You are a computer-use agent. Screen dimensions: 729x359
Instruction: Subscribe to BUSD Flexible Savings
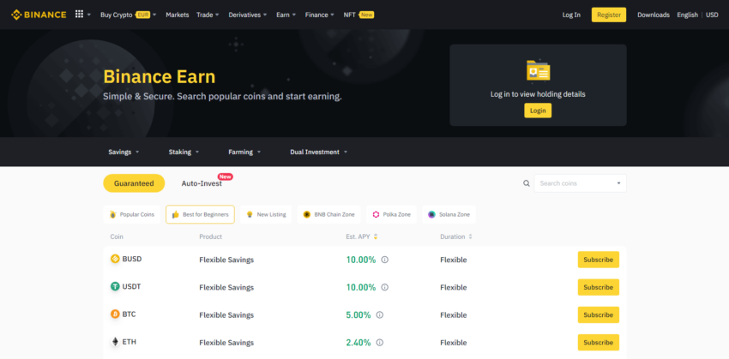pyautogui.click(x=599, y=260)
